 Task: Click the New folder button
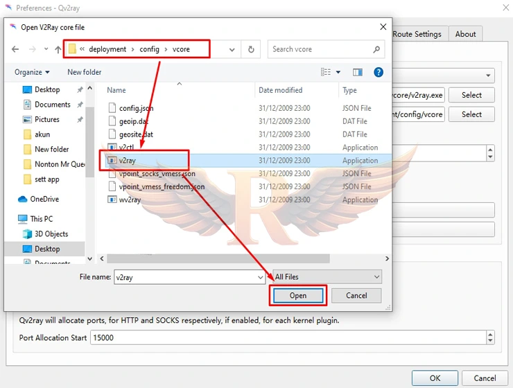(x=85, y=72)
